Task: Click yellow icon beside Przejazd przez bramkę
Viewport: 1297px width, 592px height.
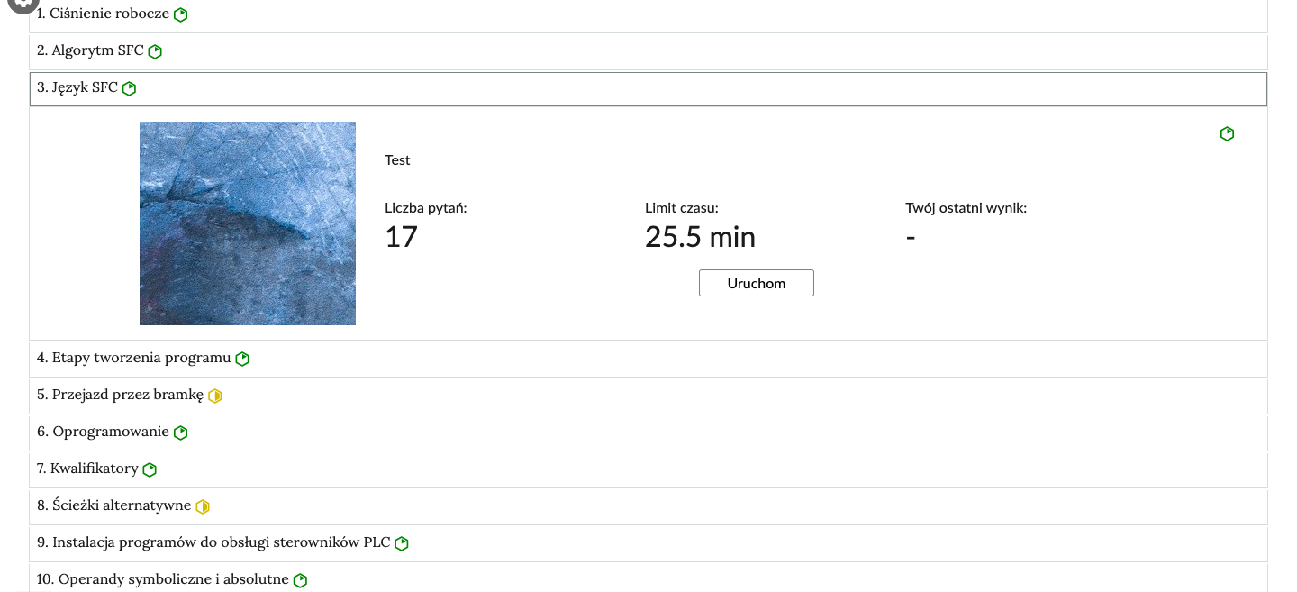Action: (x=214, y=396)
